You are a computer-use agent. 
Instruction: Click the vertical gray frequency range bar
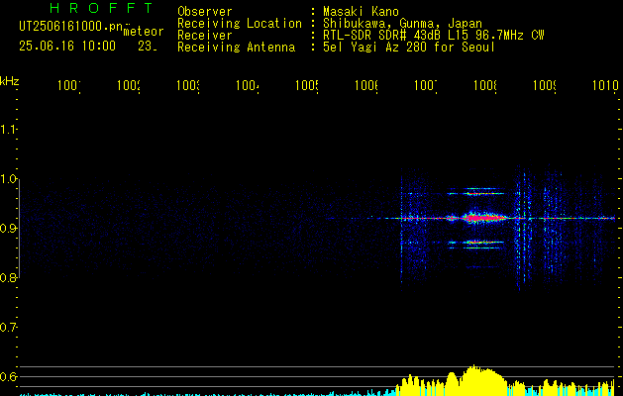point(19,229)
